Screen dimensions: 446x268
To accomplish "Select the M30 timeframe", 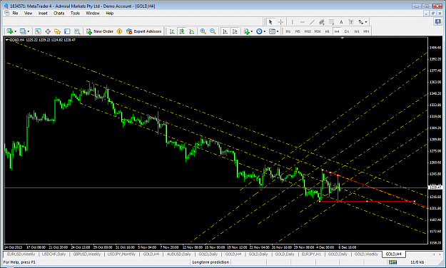I will (x=318, y=31).
